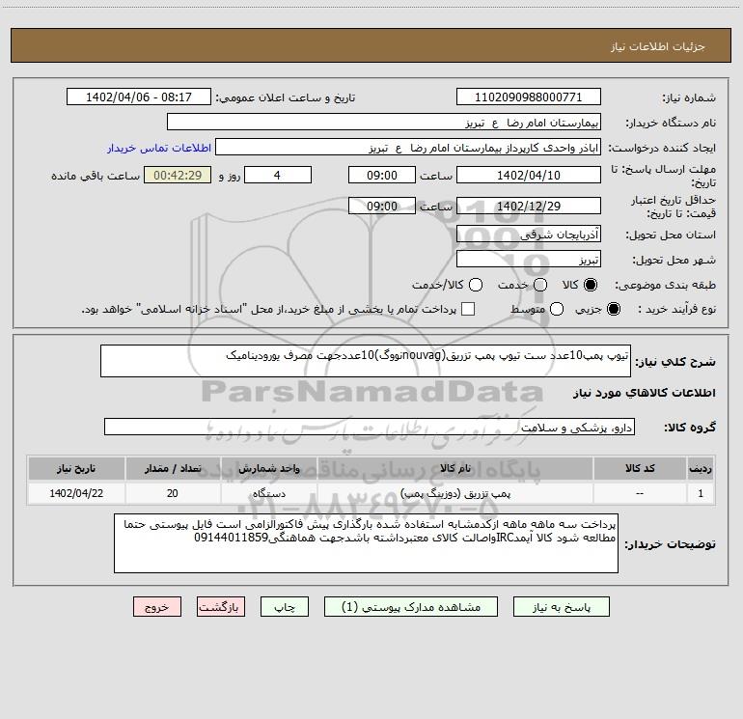743x719 pixels.
Task: Select the متوسط purchase type radio
Action: [557, 309]
